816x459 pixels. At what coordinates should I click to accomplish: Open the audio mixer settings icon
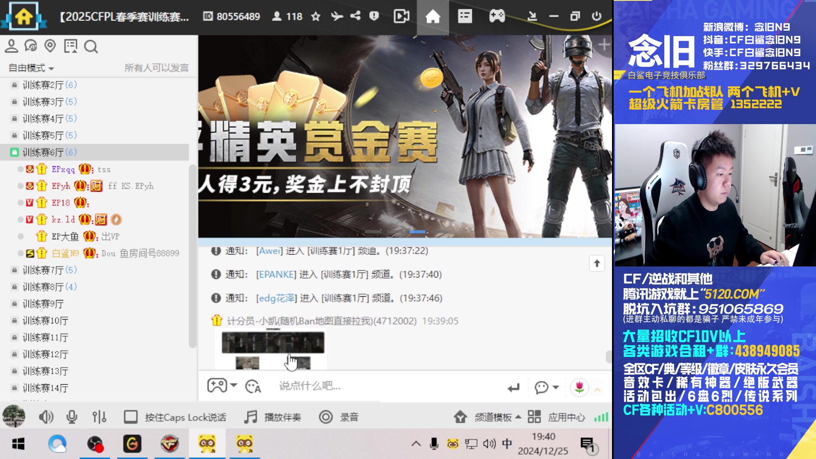click(x=99, y=417)
